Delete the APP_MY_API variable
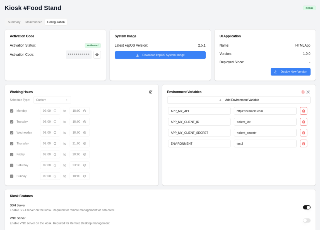The width and height of the screenshot is (320, 230). tap(304, 111)
